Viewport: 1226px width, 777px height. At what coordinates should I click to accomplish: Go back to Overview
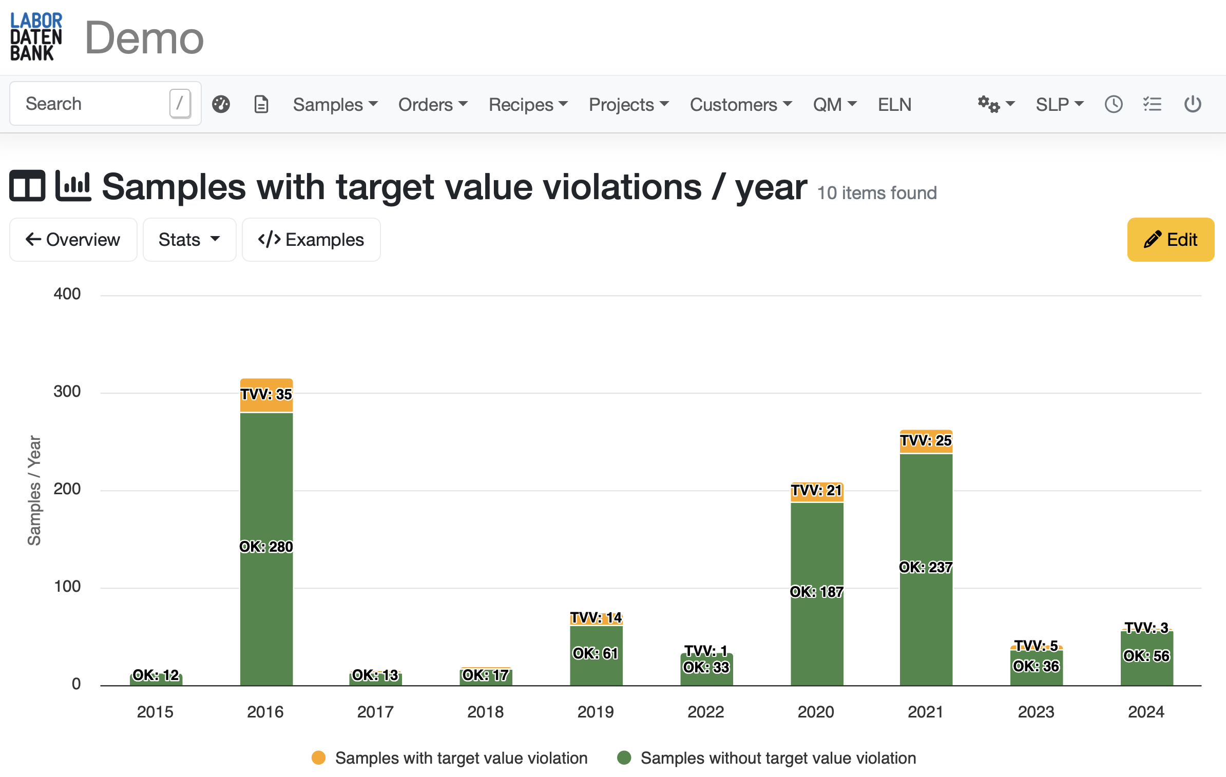click(x=73, y=240)
